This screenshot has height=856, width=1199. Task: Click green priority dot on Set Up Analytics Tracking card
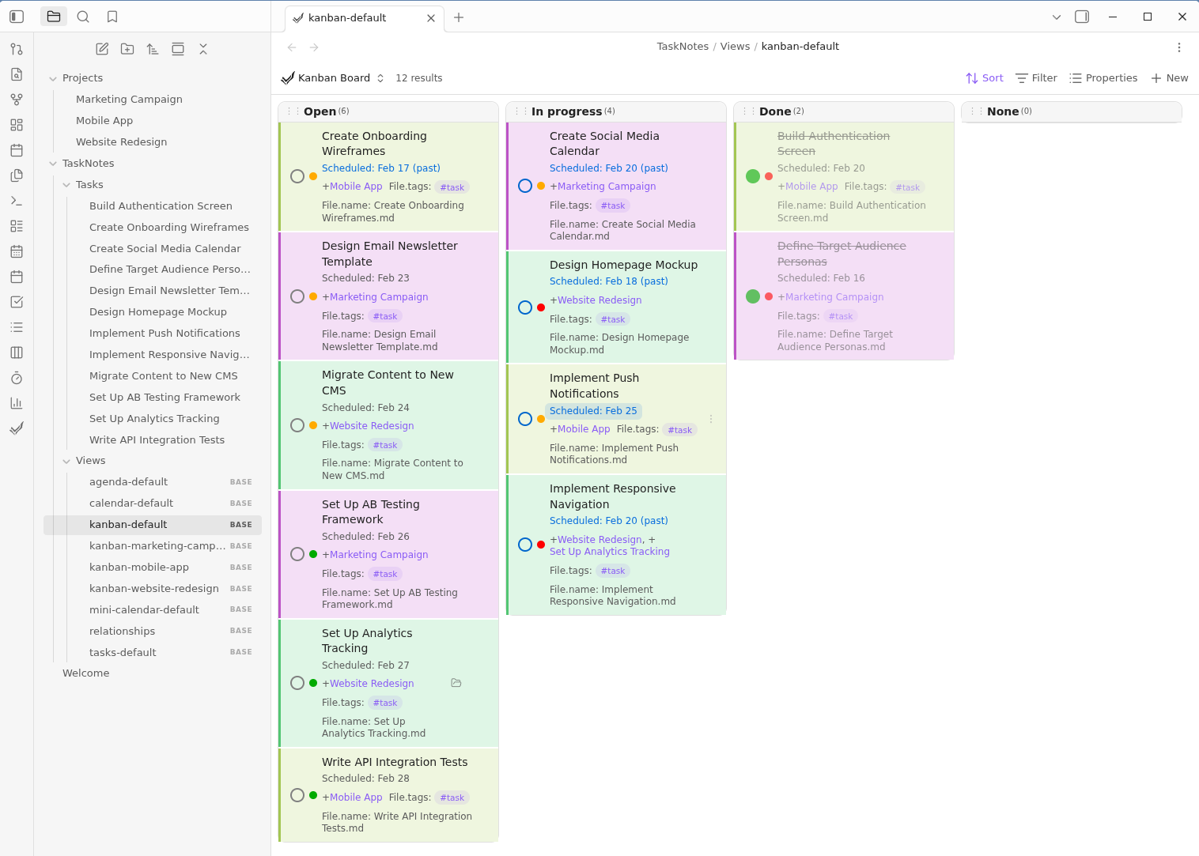[x=313, y=683]
